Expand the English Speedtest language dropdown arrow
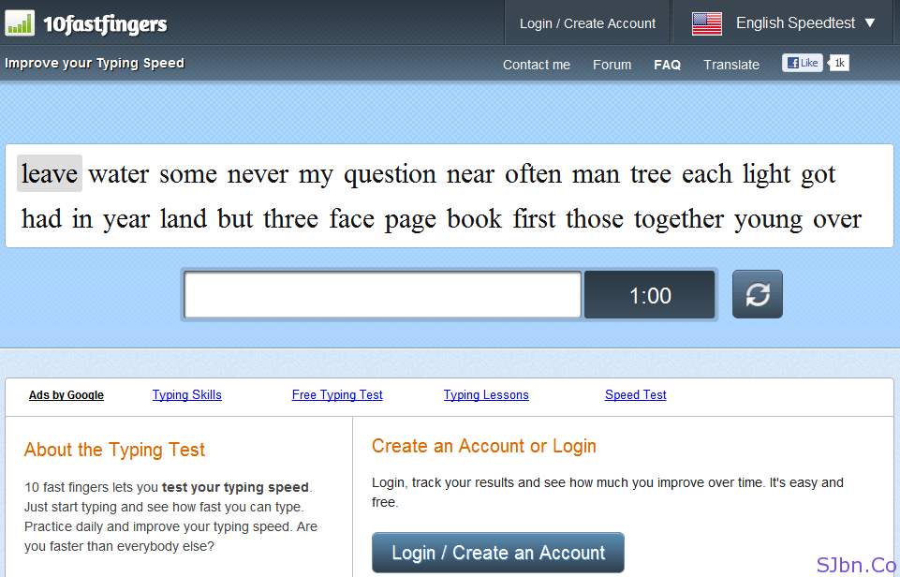Image resolution: width=900 pixels, height=577 pixels. 870,23
